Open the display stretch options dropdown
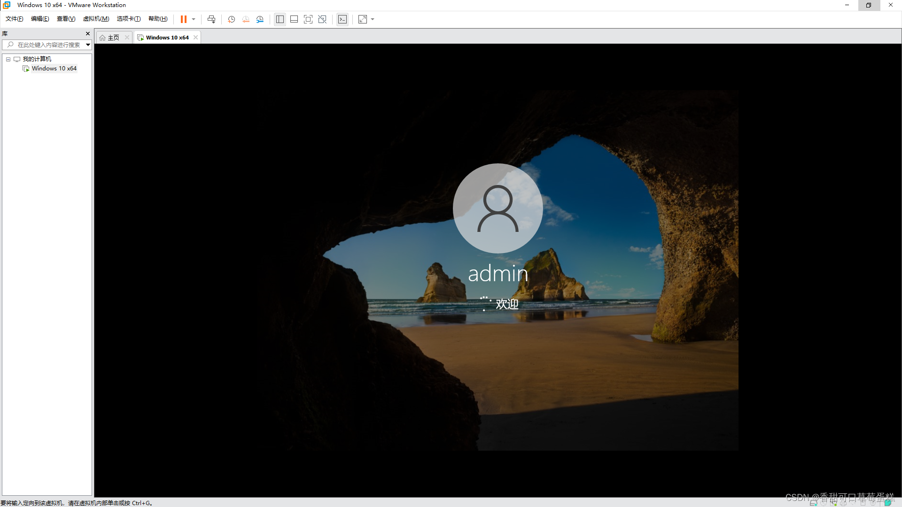The height and width of the screenshot is (507, 902). [x=373, y=19]
